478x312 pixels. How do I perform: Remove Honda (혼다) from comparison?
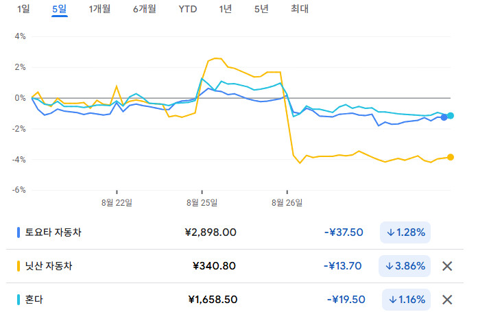pyautogui.click(x=447, y=300)
